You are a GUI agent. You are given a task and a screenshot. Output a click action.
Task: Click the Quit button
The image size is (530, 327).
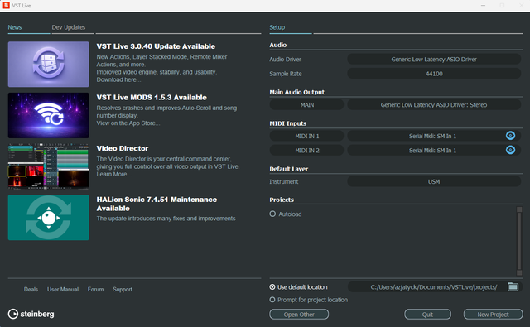click(427, 314)
